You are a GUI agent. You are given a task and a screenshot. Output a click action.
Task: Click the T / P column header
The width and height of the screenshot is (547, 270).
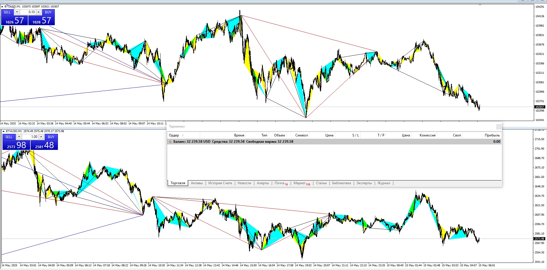coord(373,135)
